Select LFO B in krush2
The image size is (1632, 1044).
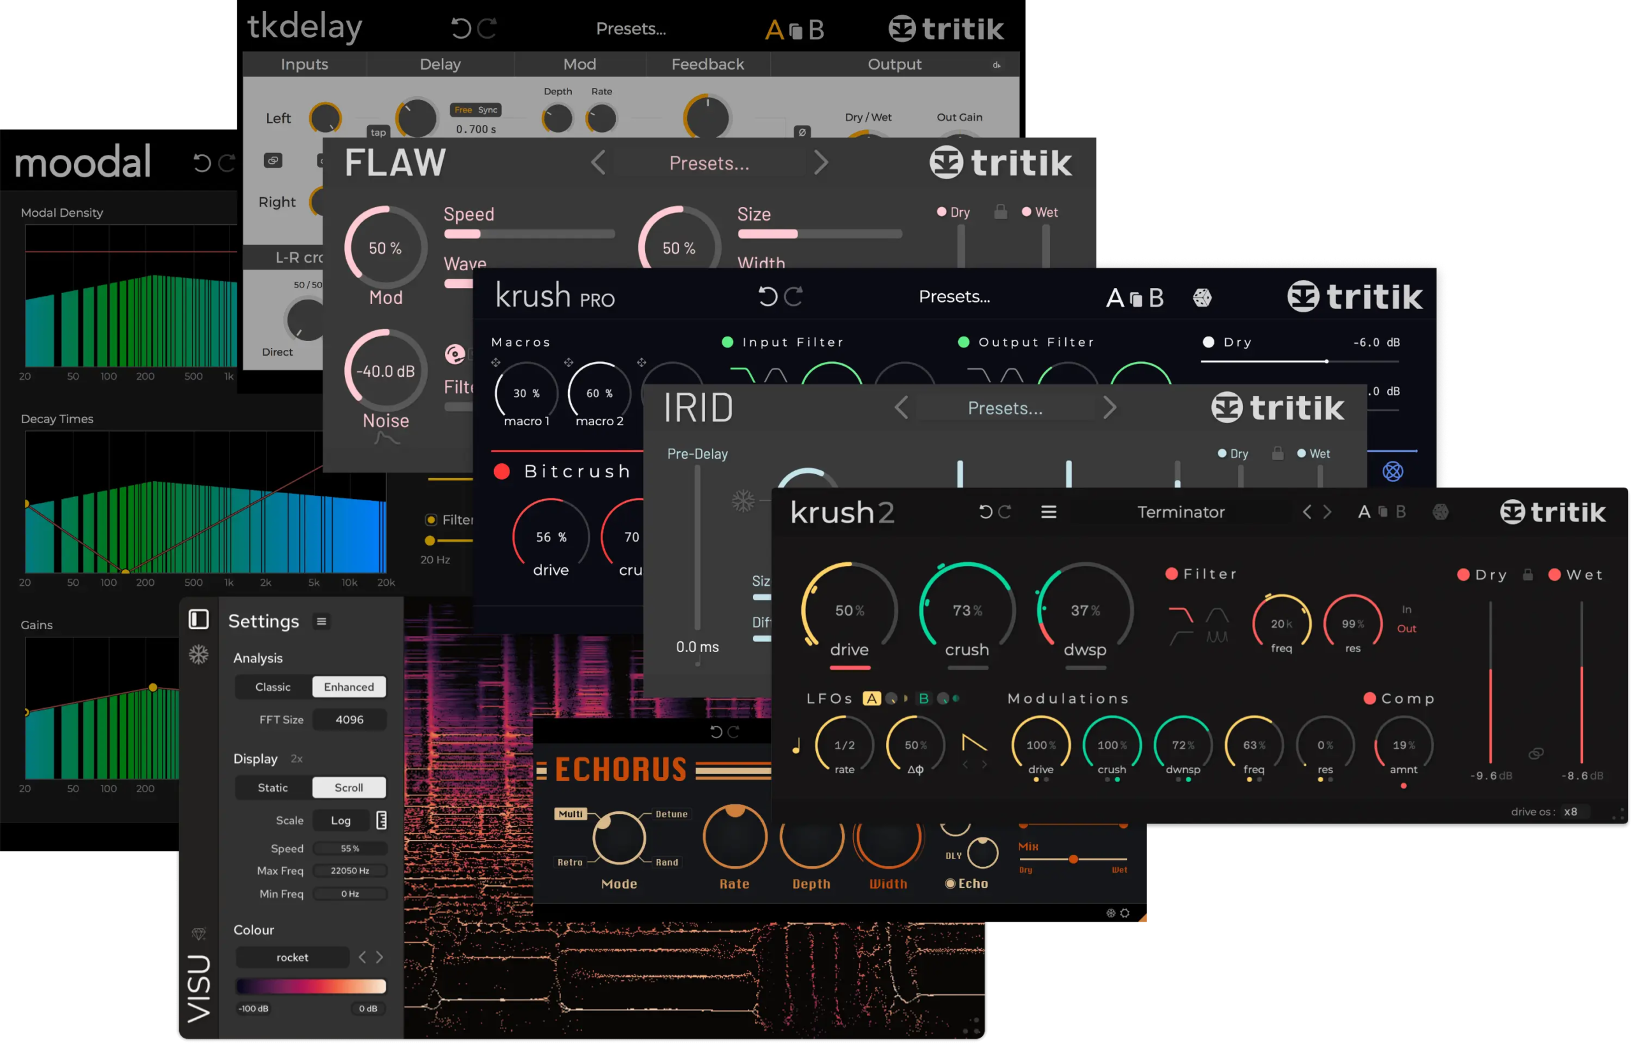924,699
